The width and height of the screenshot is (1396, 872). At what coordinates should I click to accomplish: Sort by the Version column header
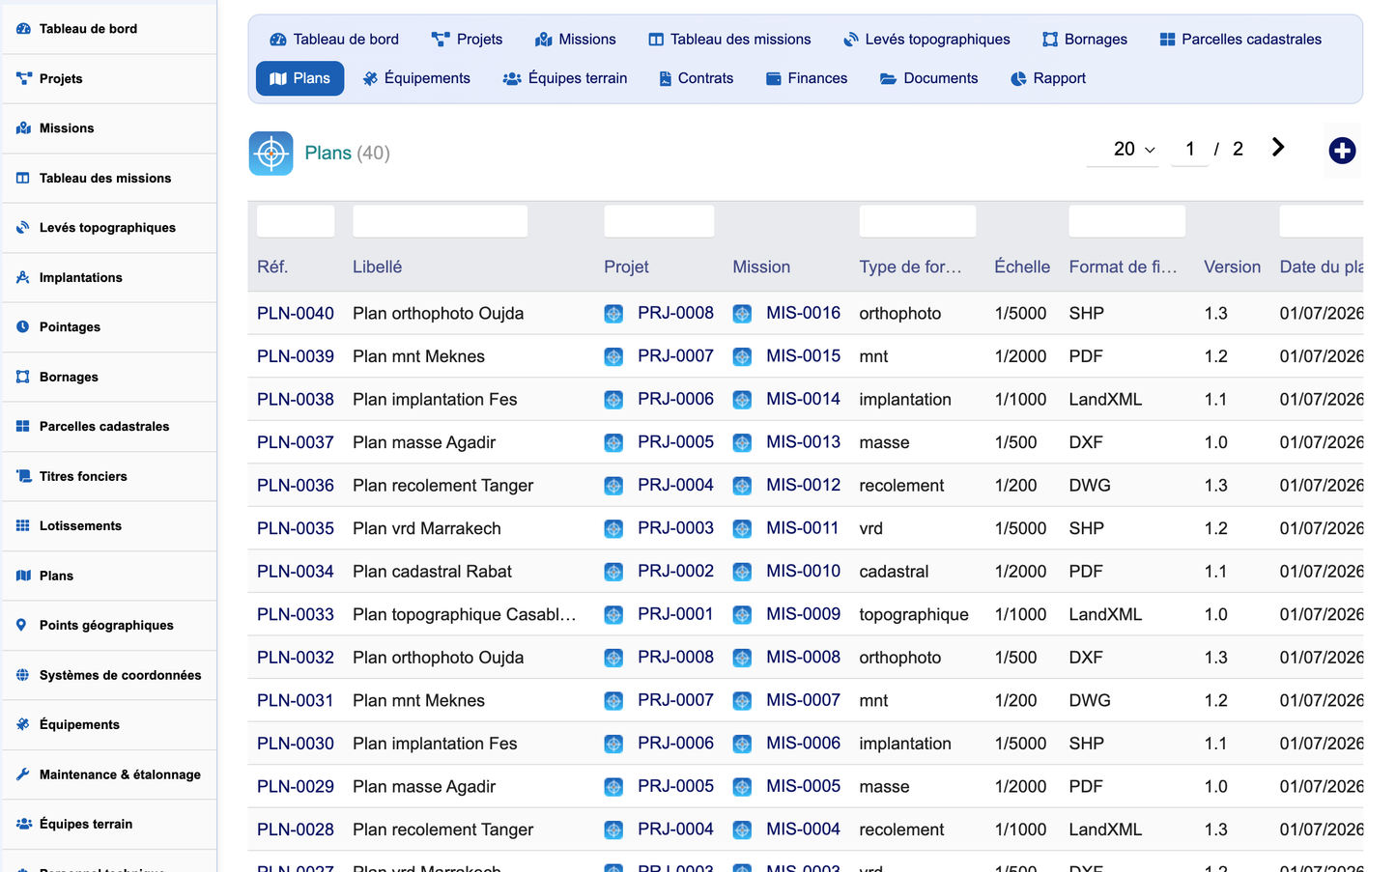click(x=1232, y=267)
